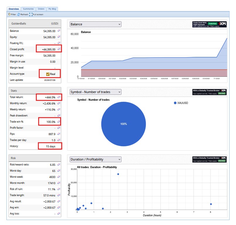The width and height of the screenshot is (236, 225).
Task: Click Start Now in the XM banner beside Duration dropdown
Action: point(222,161)
